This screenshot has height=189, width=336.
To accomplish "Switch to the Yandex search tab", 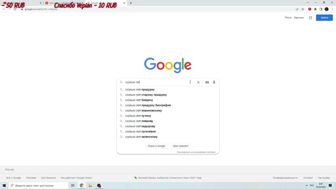I will pos(64,3).
